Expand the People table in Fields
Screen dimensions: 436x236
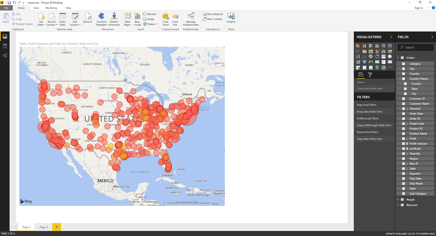(x=398, y=200)
